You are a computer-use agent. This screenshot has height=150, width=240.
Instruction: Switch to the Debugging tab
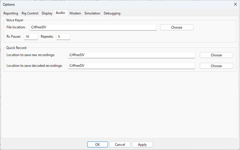[x=112, y=13]
